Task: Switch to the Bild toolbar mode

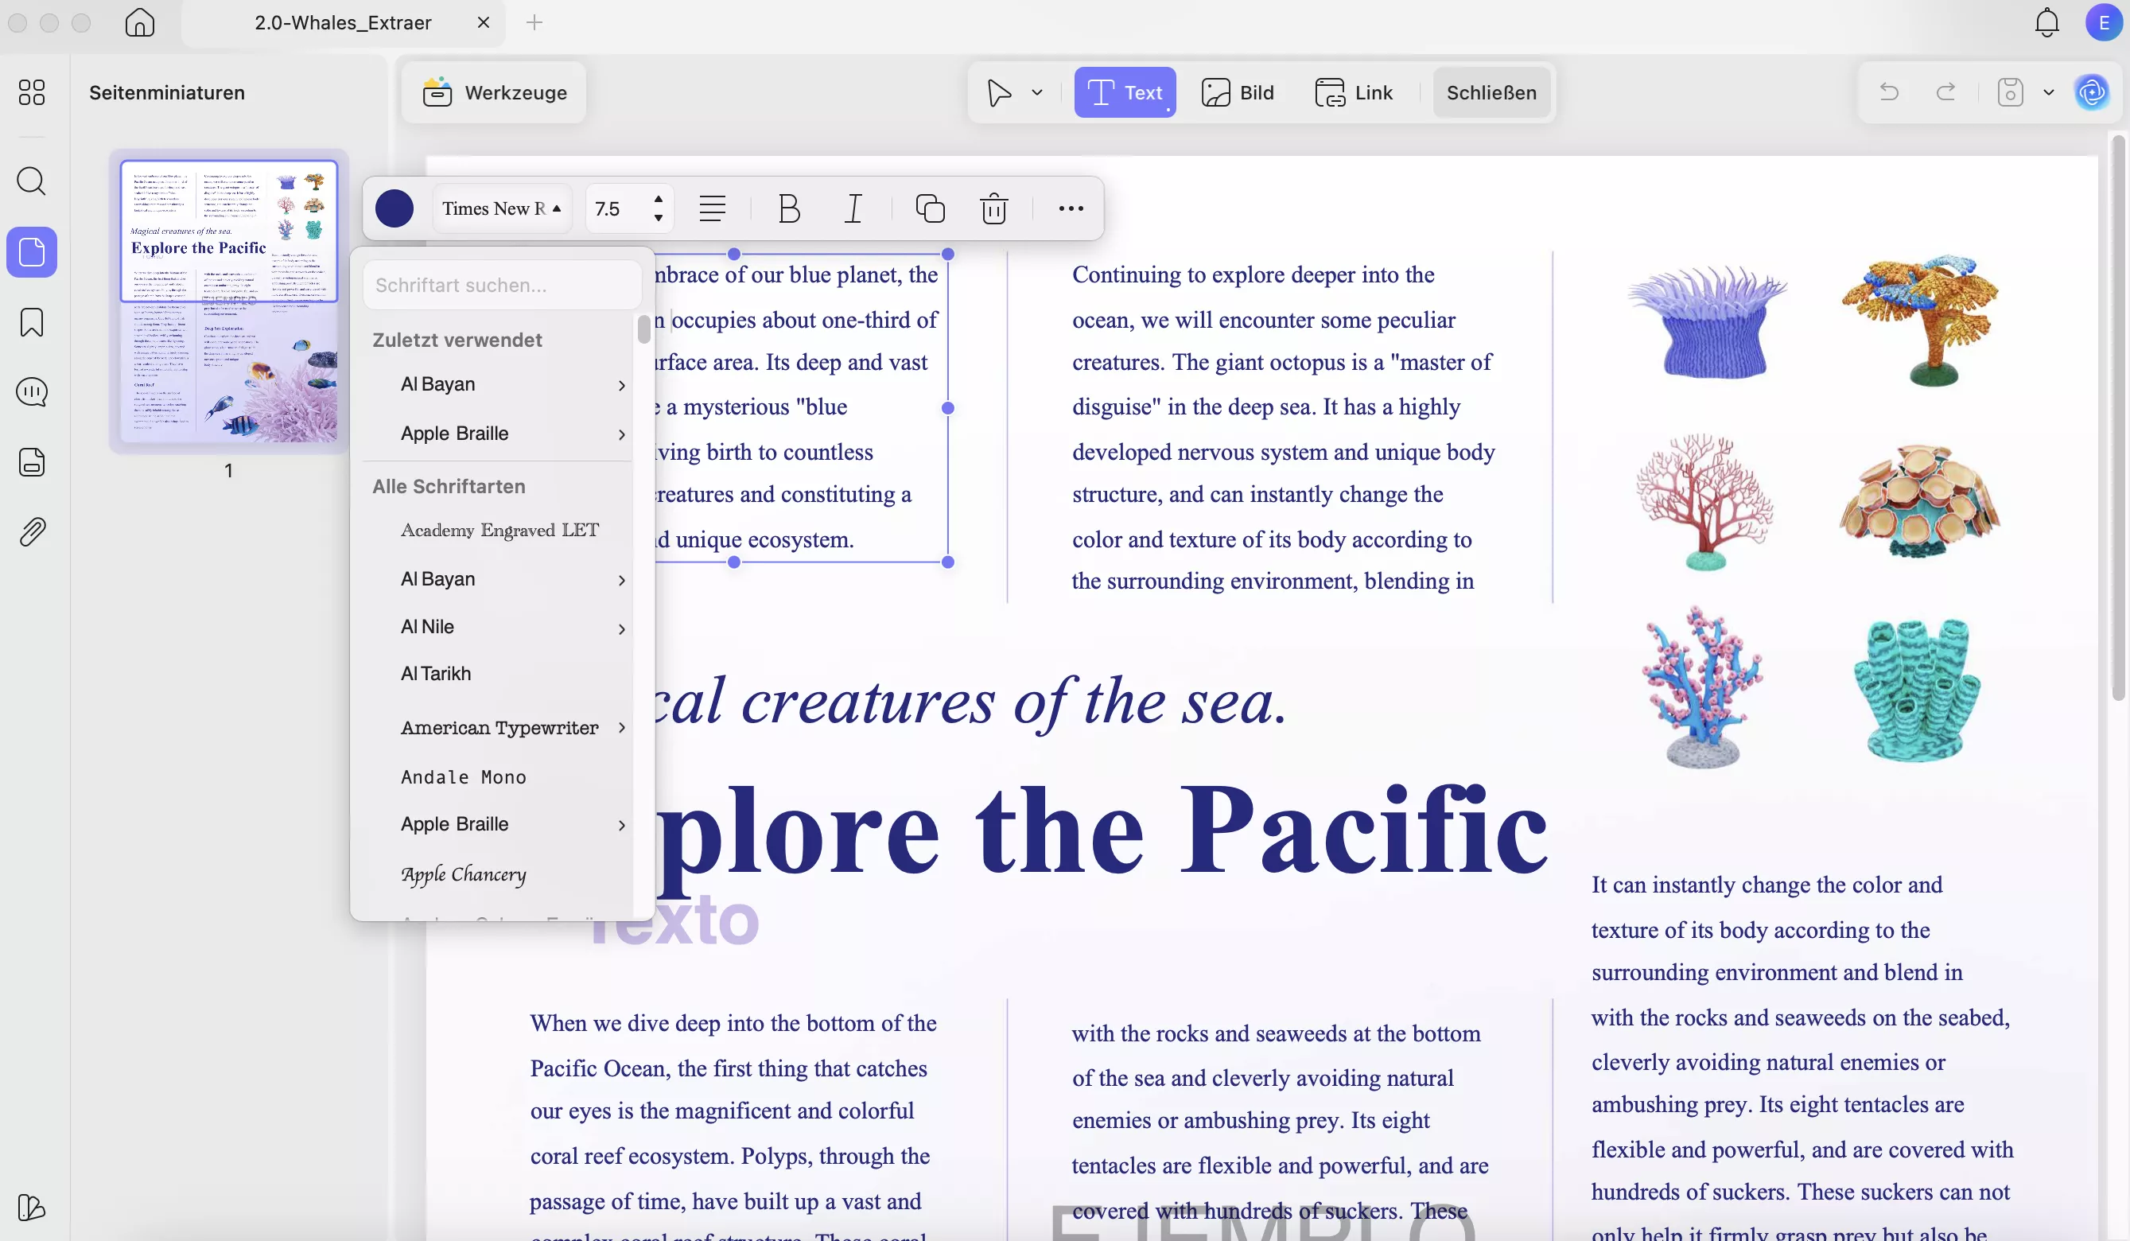Action: (1238, 92)
